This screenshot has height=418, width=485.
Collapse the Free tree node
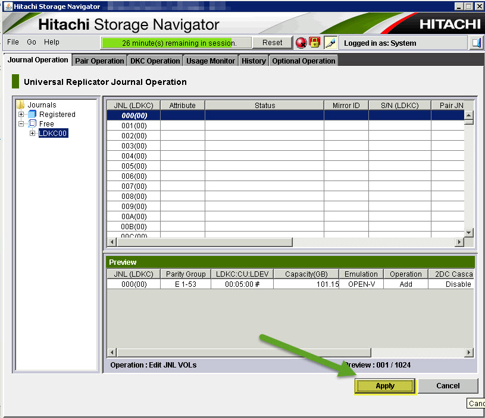[x=21, y=123]
